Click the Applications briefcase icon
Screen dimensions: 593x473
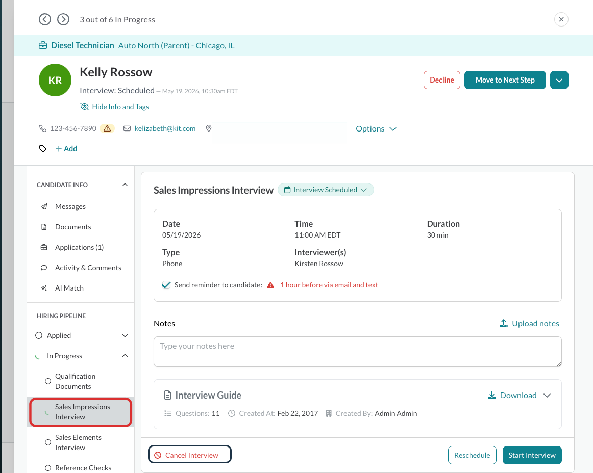tap(44, 247)
